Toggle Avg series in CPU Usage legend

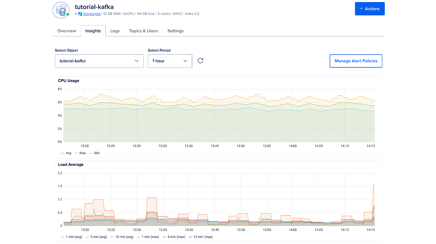[66, 153]
